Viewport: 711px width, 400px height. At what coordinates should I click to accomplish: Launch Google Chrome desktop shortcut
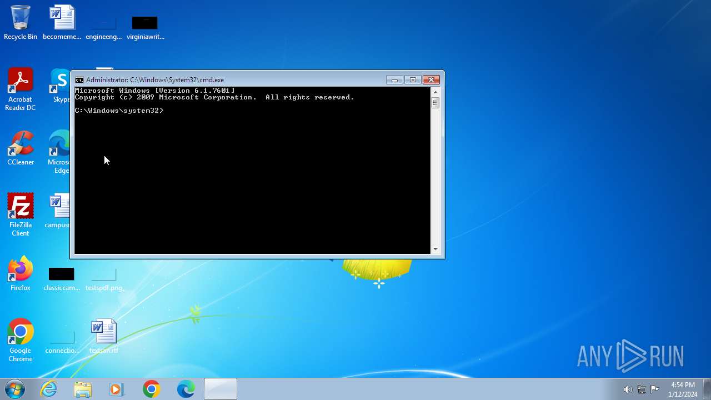(21, 340)
